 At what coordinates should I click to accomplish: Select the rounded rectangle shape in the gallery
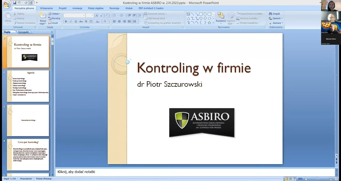pos(209,14)
